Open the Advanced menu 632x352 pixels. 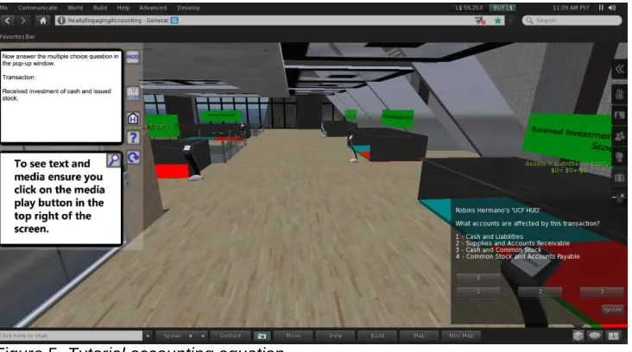pyautogui.click(x=153, y=8)
